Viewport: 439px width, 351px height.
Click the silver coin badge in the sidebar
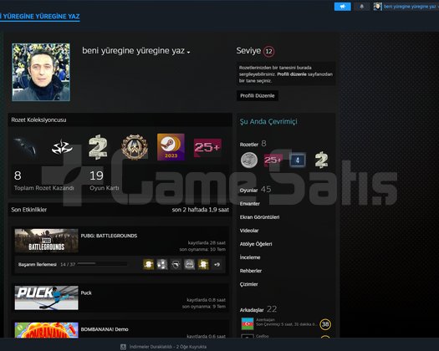[249, 160]
